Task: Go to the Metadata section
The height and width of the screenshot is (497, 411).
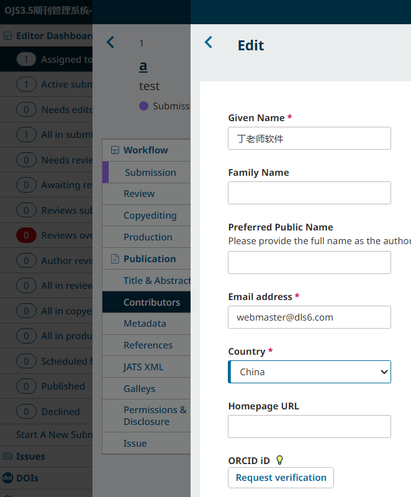Action: (145, 324)
